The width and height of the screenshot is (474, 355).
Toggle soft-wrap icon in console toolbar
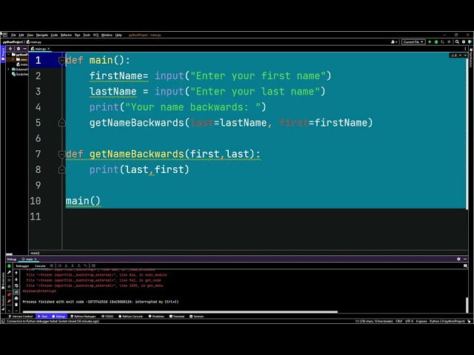coord(16,285)
